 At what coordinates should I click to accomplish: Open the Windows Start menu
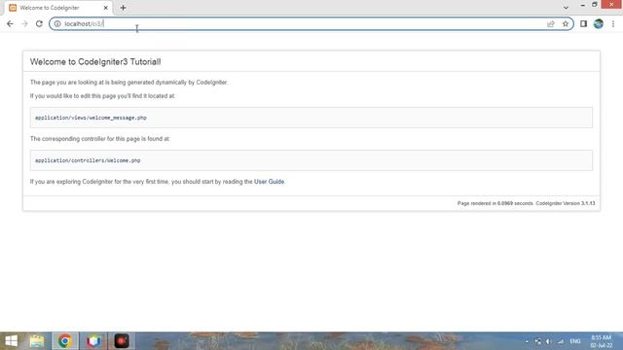click(11, 341)
